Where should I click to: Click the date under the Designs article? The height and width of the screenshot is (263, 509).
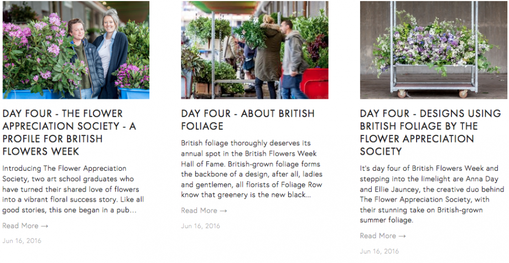click(379, 251)
